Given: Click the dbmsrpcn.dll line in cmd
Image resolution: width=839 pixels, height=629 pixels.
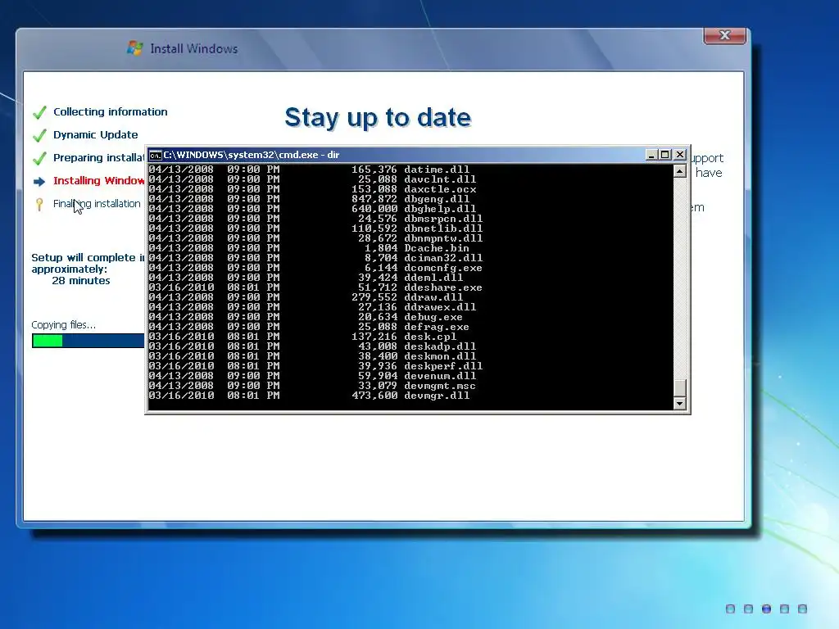Looking at the screenshot, I should point(315,219).
